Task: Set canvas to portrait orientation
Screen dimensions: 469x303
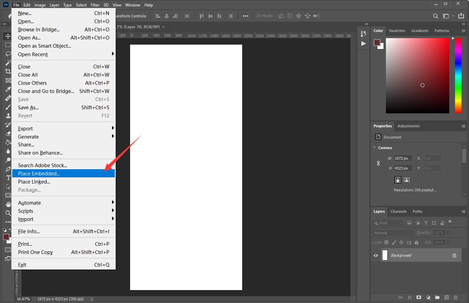Action: click(x=397, y=180)
